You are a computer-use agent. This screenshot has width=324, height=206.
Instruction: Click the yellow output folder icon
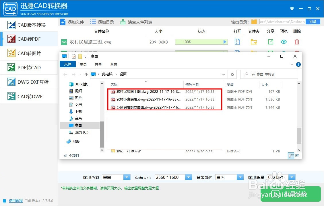pos(254,22)
